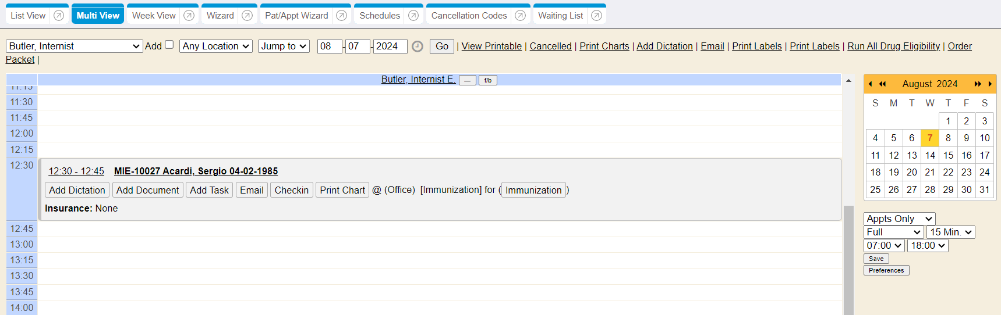This screenshot has width=1001, height=315.
Task: Select August 15 on the calendar
Action: 948,155
